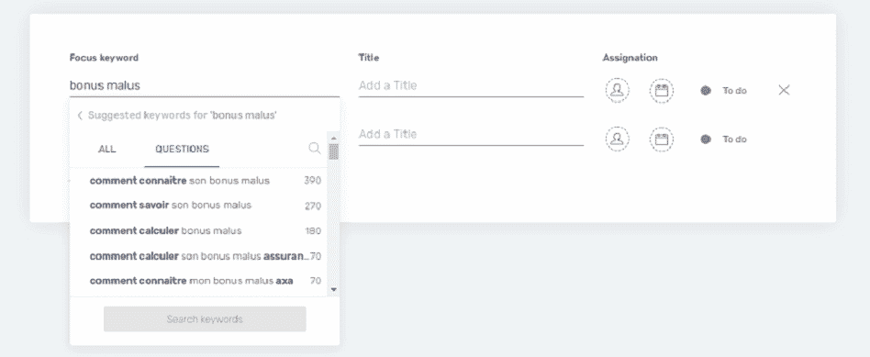The image size is (870, 357).
Task: Switch to the ALL tab
Action: (x=107, y=149)
